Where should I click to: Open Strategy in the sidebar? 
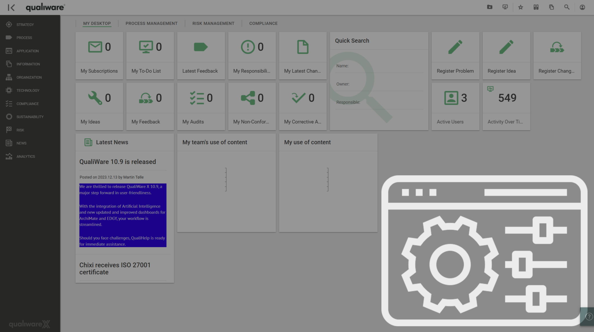tap(25, 25)
